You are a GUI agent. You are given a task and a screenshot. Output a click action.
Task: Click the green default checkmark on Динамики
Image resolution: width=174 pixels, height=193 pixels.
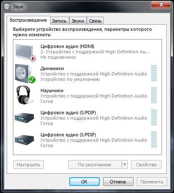(32, 80)
